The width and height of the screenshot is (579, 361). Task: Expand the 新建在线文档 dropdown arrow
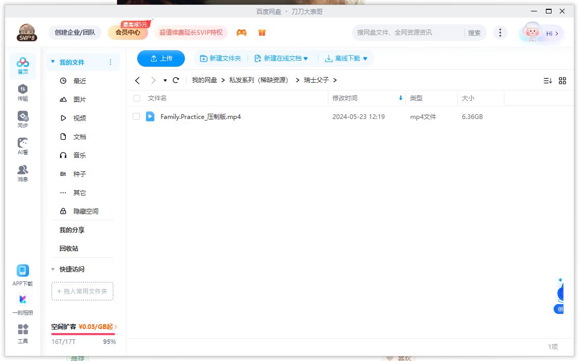306,59
